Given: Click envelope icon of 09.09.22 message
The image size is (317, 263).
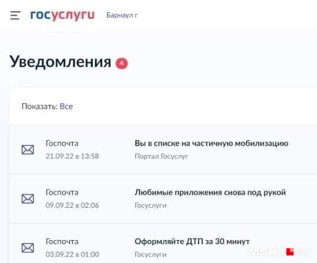Looking at the screenshot, I should pyautogui.click(x=28, y=199).
